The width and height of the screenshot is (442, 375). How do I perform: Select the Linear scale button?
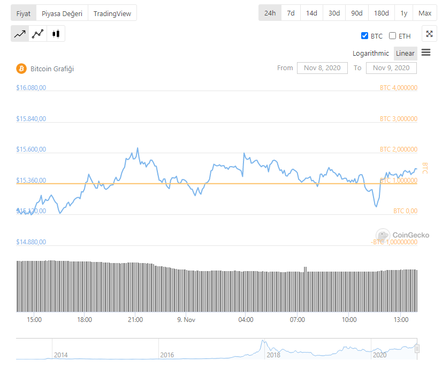405,53
